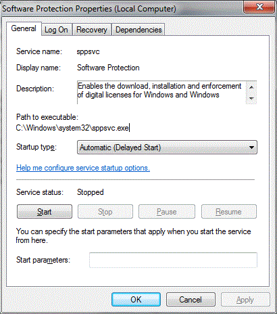
Task: Start the Software Protection service
Action: pyautogui.click(x=45, y=212)
